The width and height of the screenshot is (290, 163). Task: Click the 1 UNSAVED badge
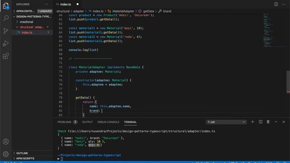45,11
